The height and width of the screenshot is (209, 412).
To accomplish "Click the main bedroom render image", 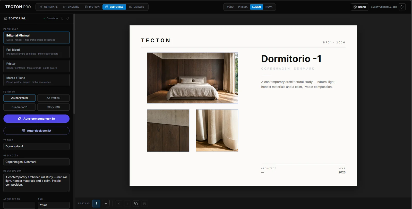I will tap(192, 78).
